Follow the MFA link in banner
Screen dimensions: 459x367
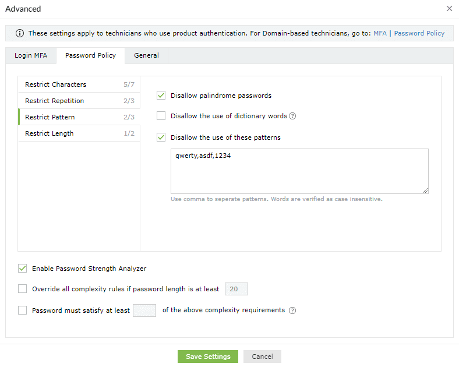(x=380, y=33)
